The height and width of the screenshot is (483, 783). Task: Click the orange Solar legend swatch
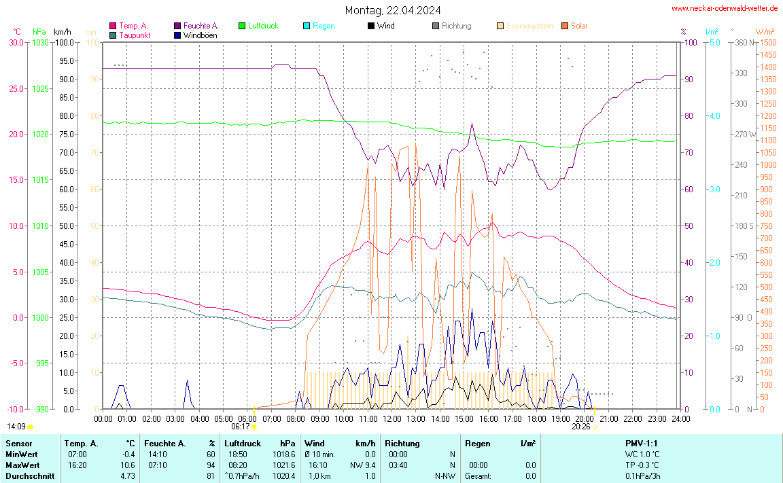click(565, 26)
